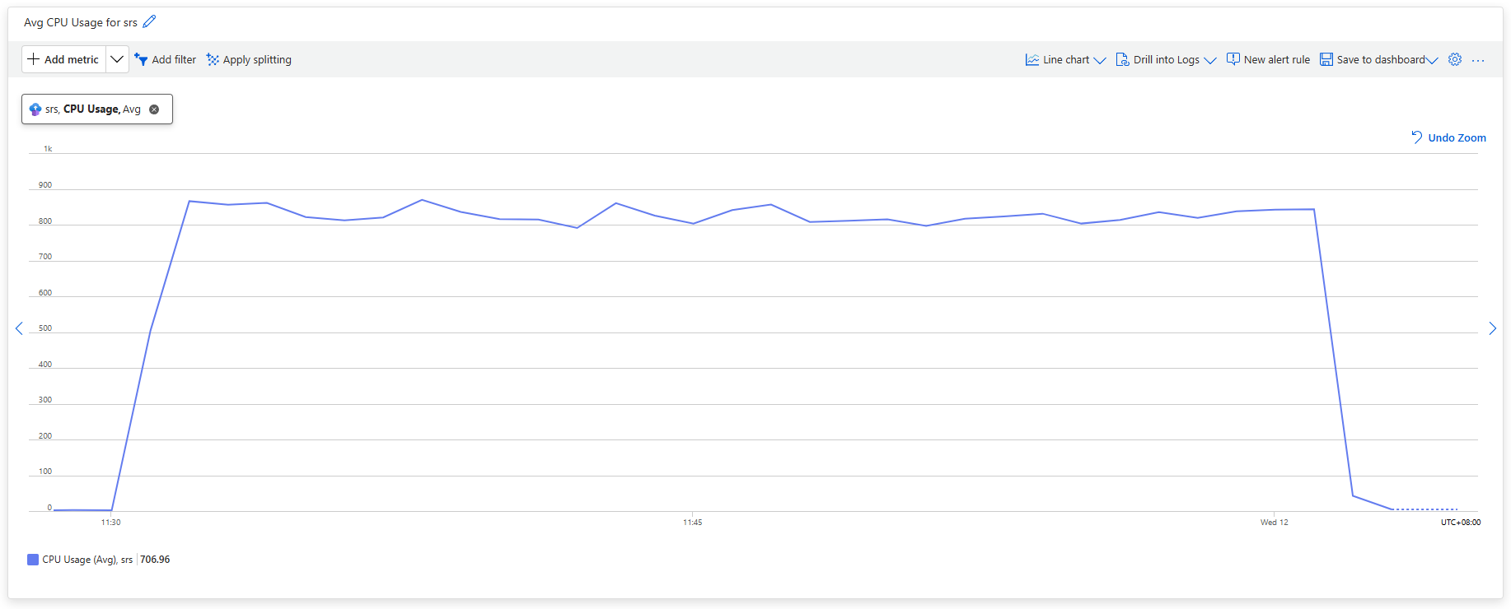This screenshot has height=609, width=1511.
Task: Click the Line chart icon
Action: pos(1032,59)
